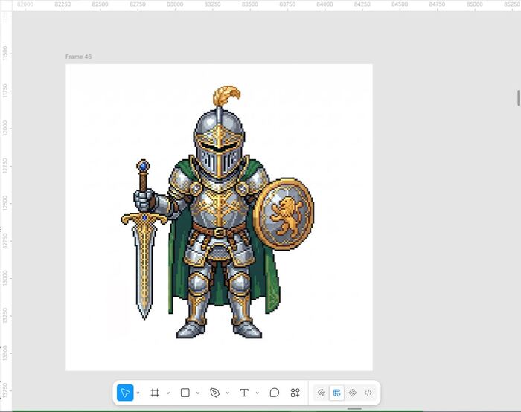
Task: Open the Actions and components menu
Action: pyautogui.click(x=295, y=393)
